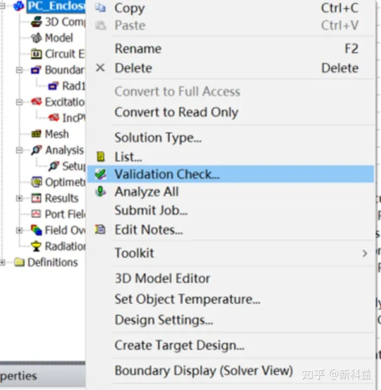Screen dimensions: 381x390
Task: Click the Field Overlays colored icon
Action: tap(37, 230)
